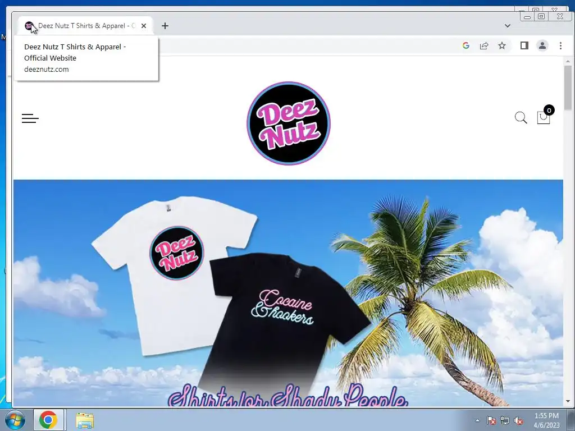Image resolution: width=575 pixels, height=431 pixels.
Task: Open the hamburger navigation menu
Action: 30,118
